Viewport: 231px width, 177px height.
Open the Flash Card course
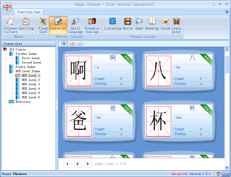[43, 25]
